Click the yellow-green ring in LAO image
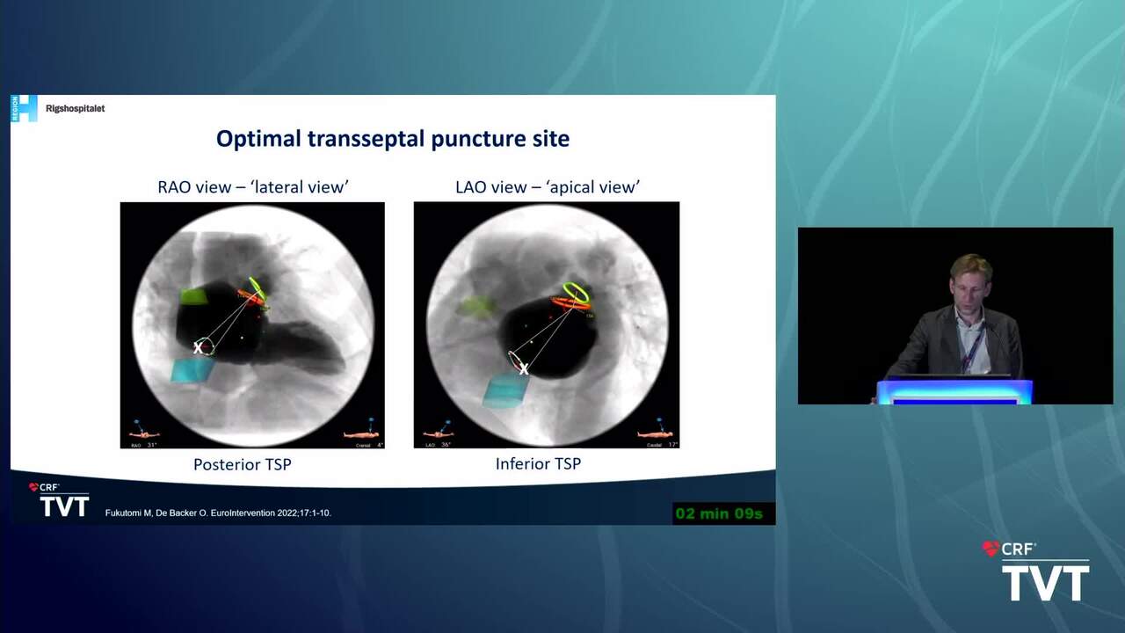The image size is (1125, 633). (x=577, y=292)
